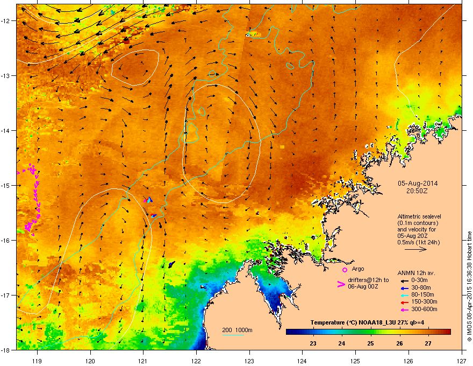This screenshot has width=473, height=366.
Task: Click longitude axis label 123
Action: [249, 361]
